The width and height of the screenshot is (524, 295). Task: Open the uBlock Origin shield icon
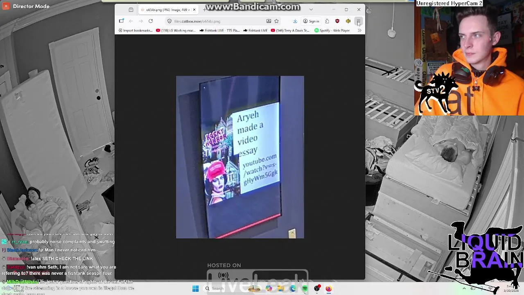[337, 21]
